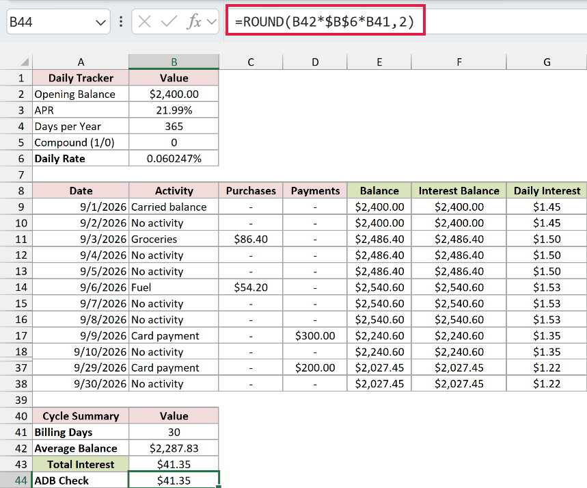This screenshot has height=488, width=587.
Task: Select the Days per Year value 365
Action: coord(174,127)
